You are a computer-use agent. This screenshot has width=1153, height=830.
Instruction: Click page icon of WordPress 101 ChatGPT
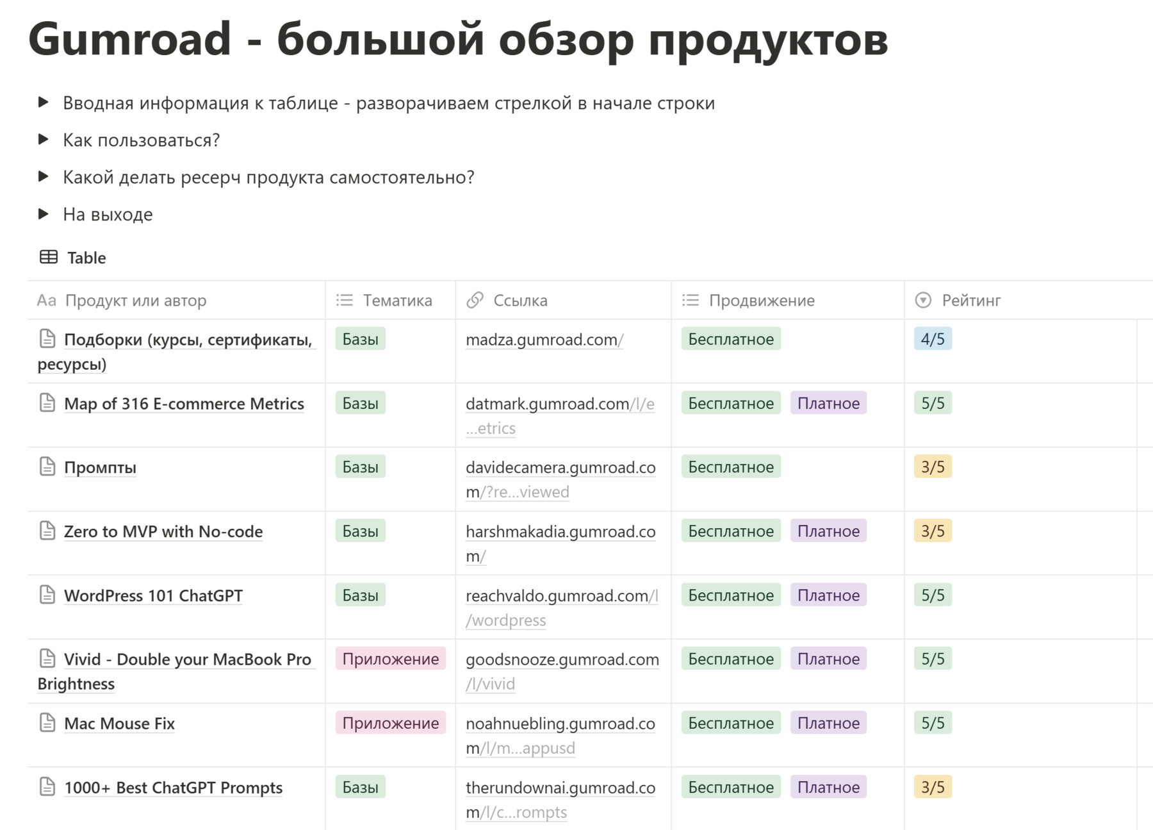(47, 595)
